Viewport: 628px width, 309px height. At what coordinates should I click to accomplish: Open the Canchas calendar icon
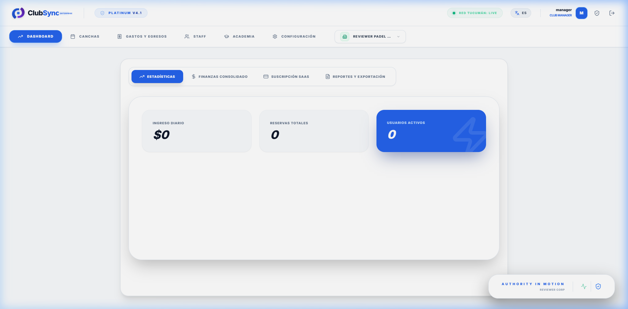coord(73,36)
